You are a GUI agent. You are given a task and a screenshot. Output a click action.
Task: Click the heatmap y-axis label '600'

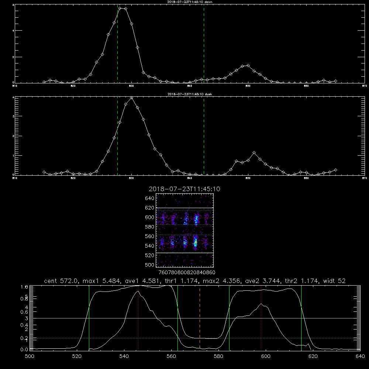pyautogui.click(x=150, y=217)
